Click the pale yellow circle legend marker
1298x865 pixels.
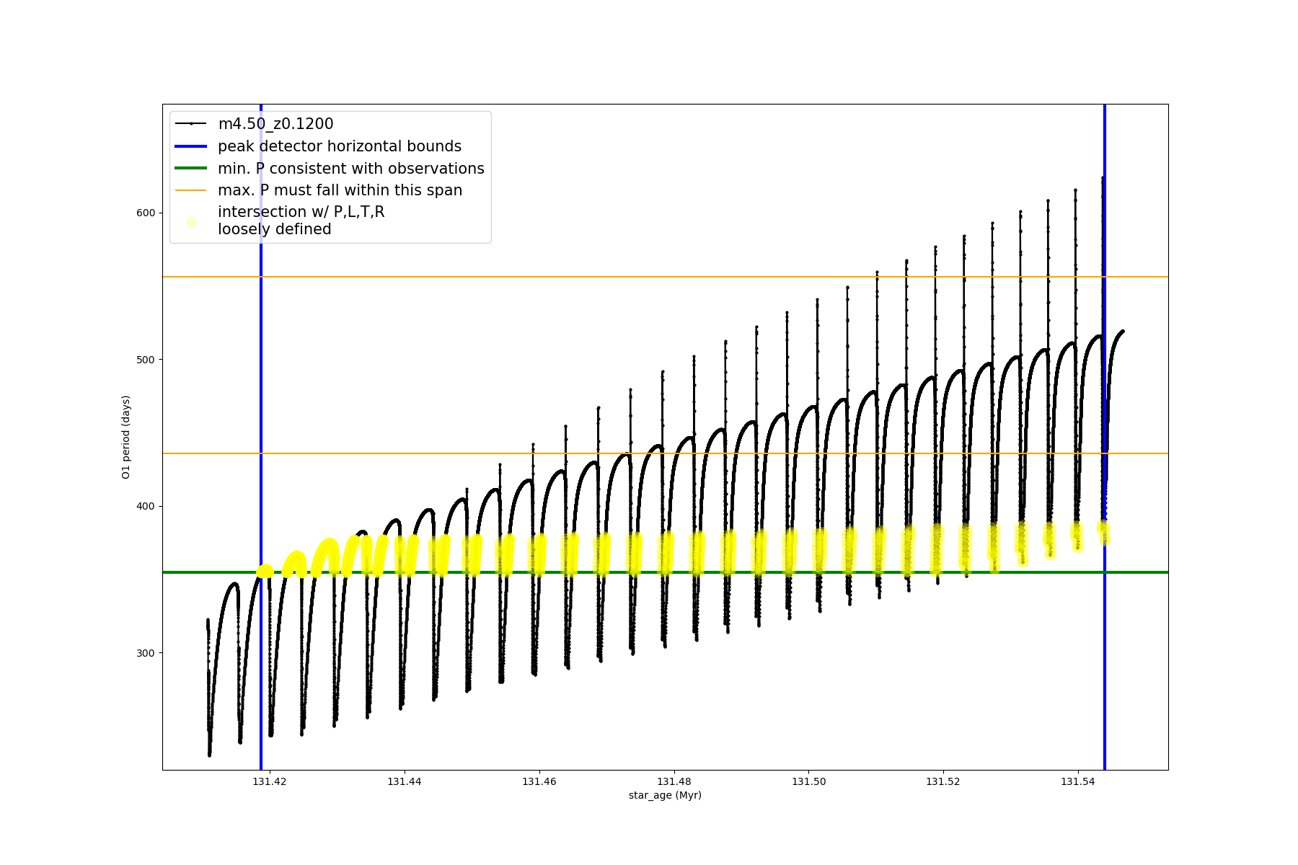tap(191, 222)
